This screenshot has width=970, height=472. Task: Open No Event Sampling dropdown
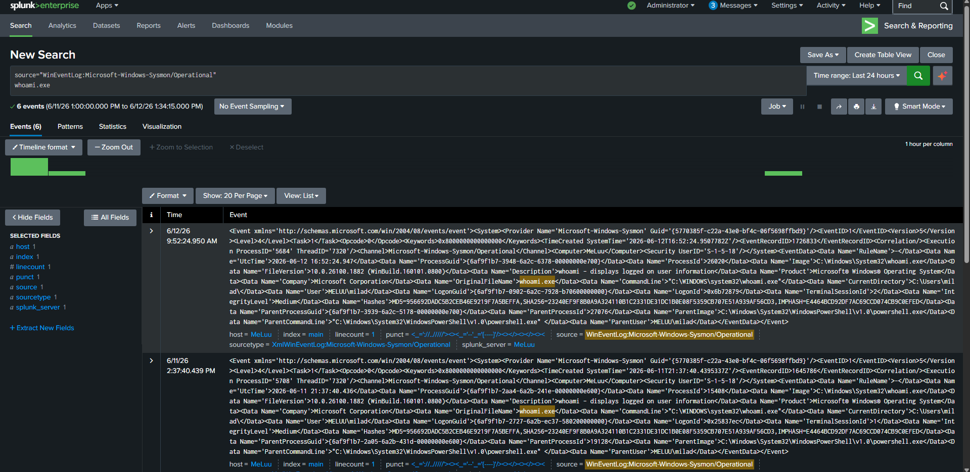coord(253,107)
